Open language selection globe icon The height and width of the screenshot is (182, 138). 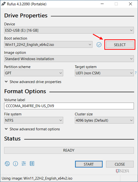pyautogui.click(x=7, y=164)
